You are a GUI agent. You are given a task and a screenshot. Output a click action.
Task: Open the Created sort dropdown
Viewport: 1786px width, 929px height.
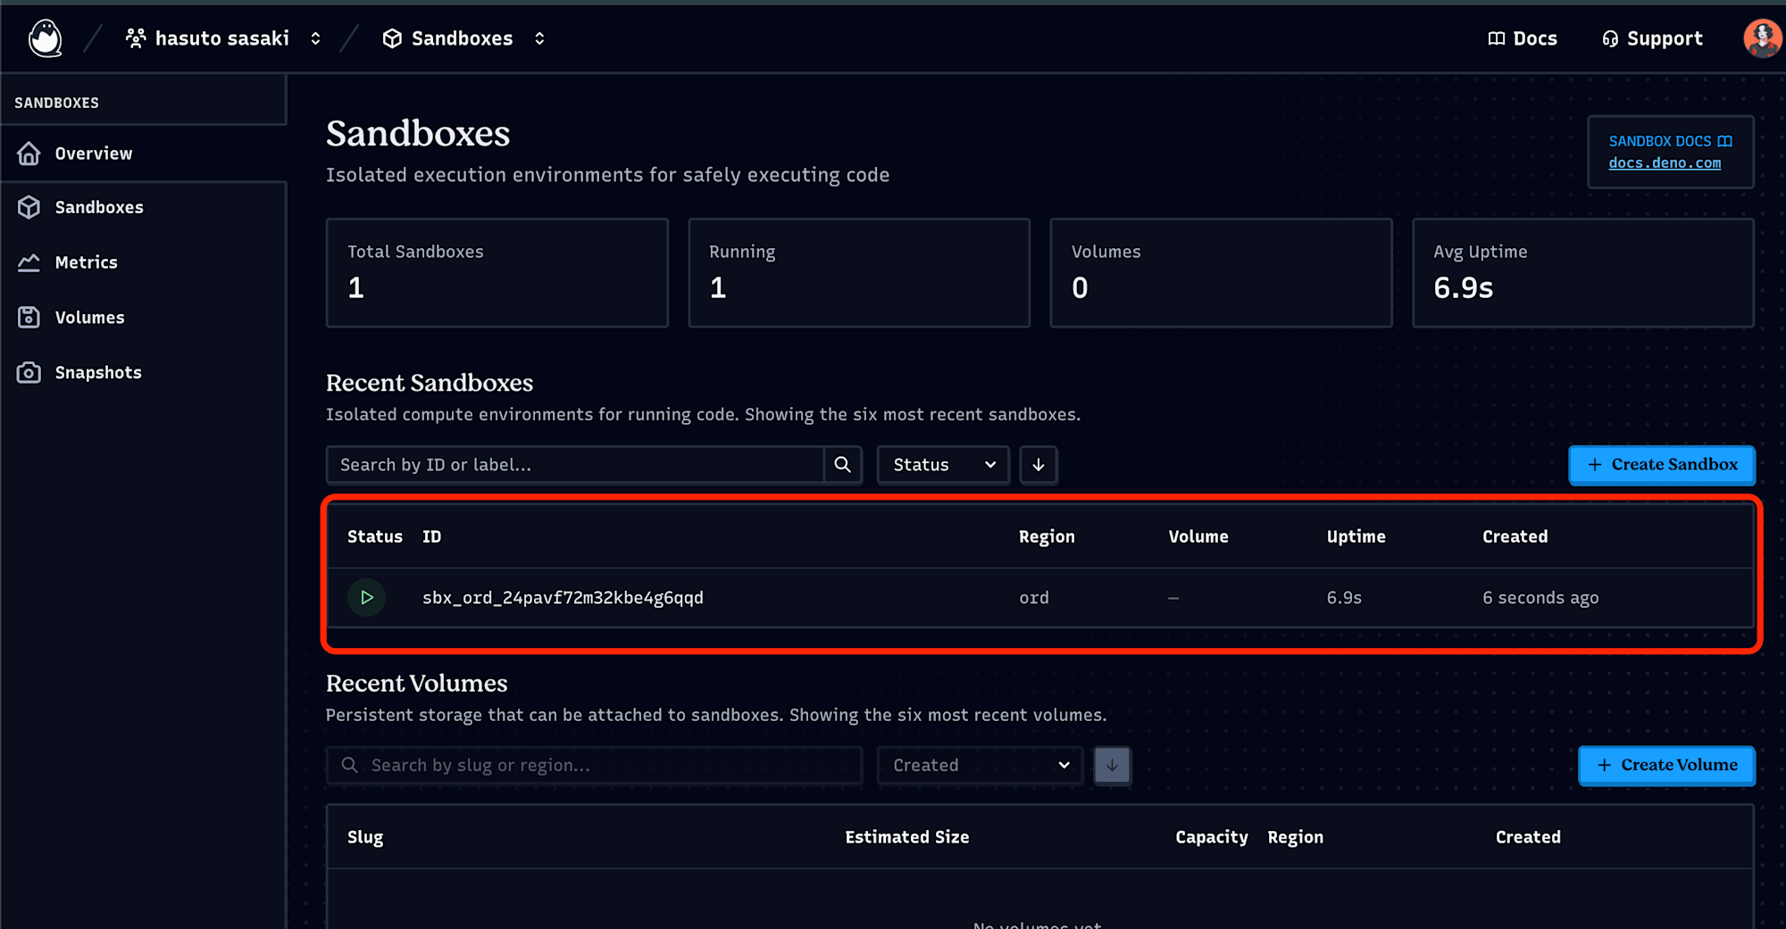980,766
